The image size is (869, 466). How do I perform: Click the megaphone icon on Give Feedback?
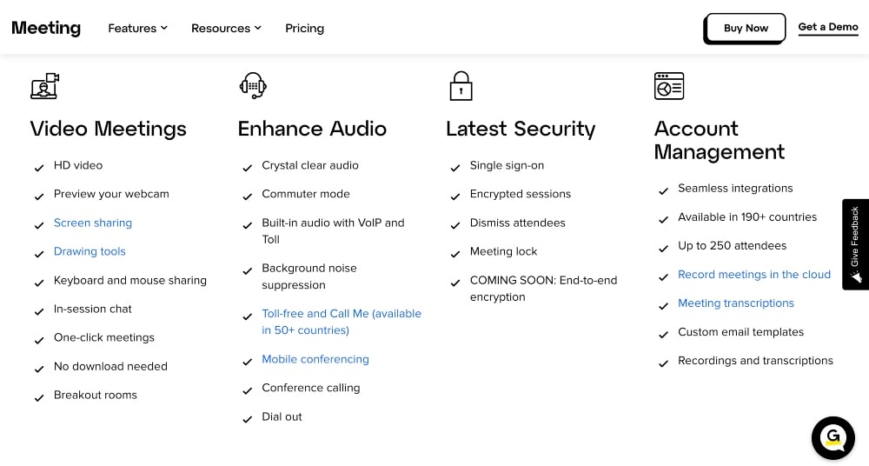pyautogui.click(x=856, y=276)
